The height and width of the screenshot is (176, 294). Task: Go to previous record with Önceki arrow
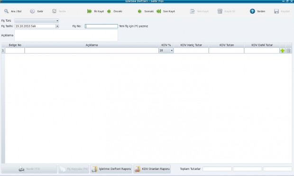[109, 11]
